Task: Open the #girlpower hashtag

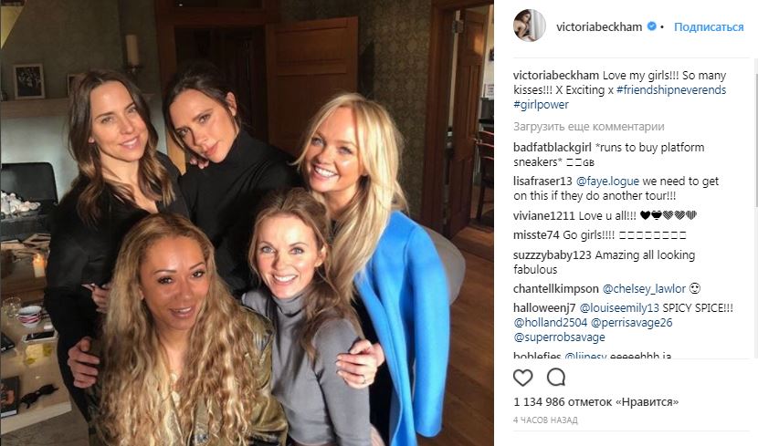Action: 541,104
